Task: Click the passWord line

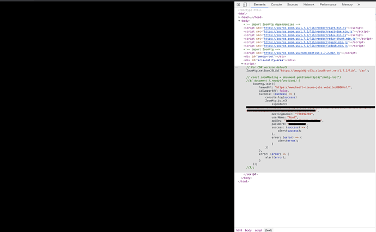Action: pos(290,124)
